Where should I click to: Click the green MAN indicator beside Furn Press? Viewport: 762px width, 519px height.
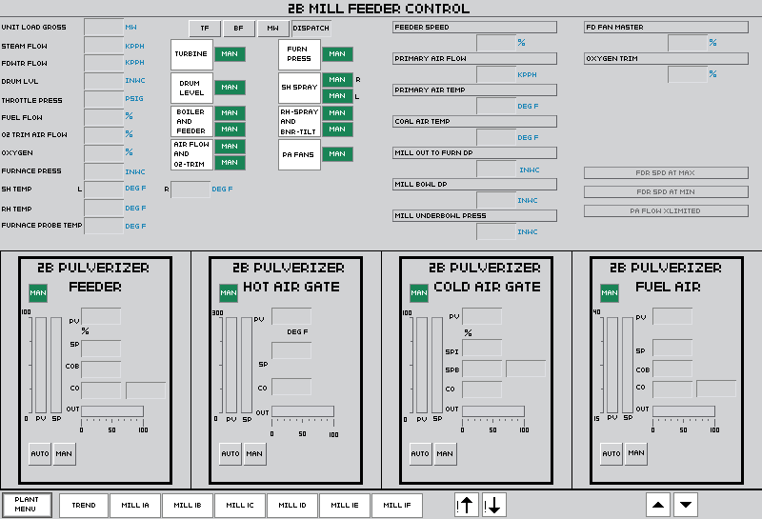click(336, 54)
